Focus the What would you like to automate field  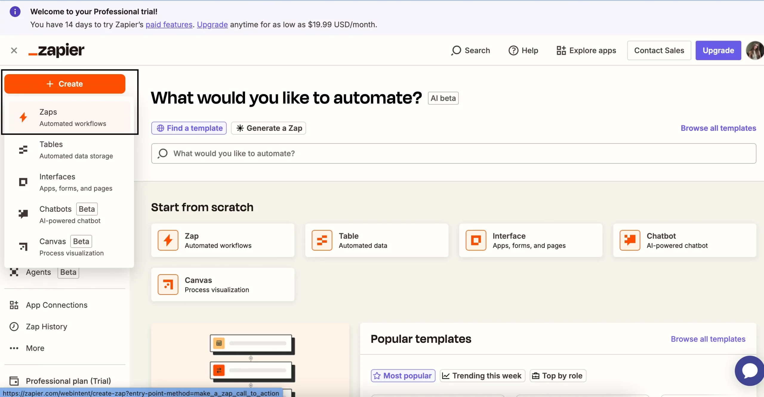454,153
